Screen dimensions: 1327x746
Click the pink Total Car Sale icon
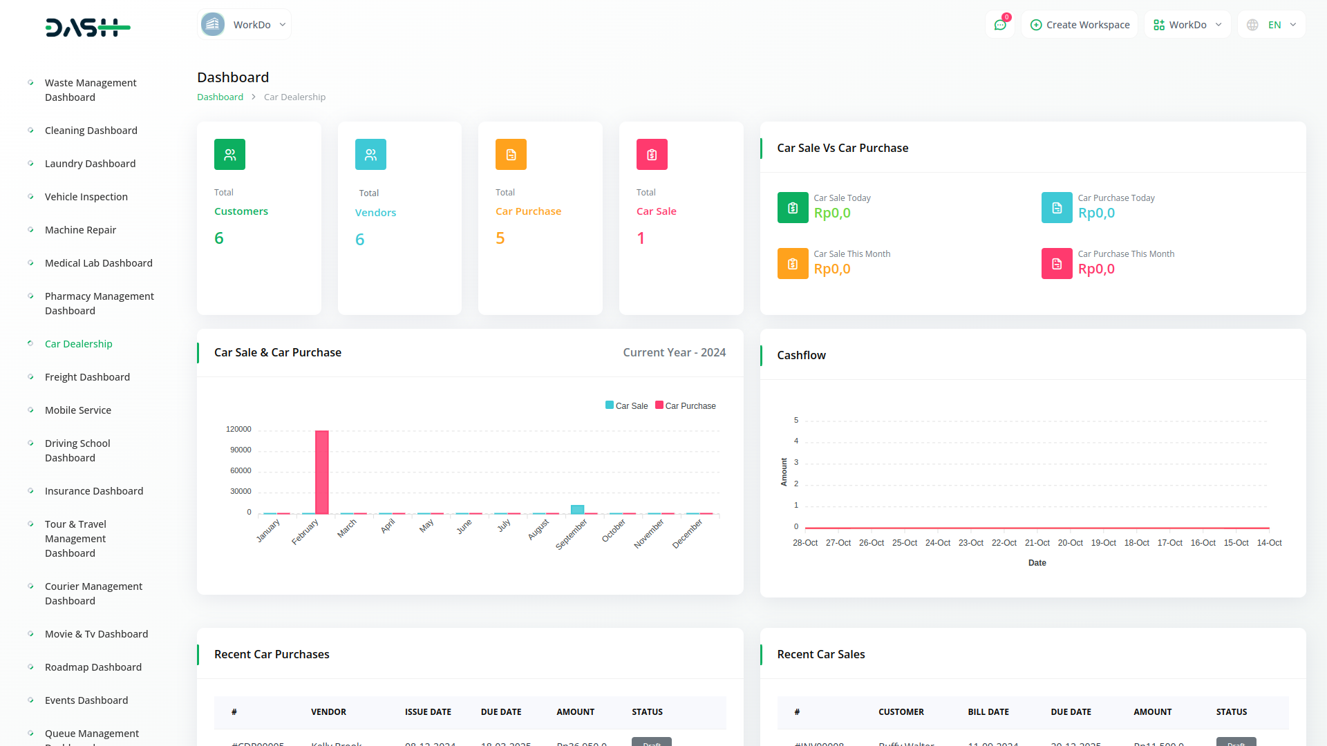point(652,155)
